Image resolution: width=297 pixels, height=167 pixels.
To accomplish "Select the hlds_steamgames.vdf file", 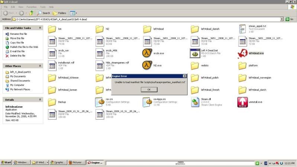I will pyautogui.click(x=100, y=66).
